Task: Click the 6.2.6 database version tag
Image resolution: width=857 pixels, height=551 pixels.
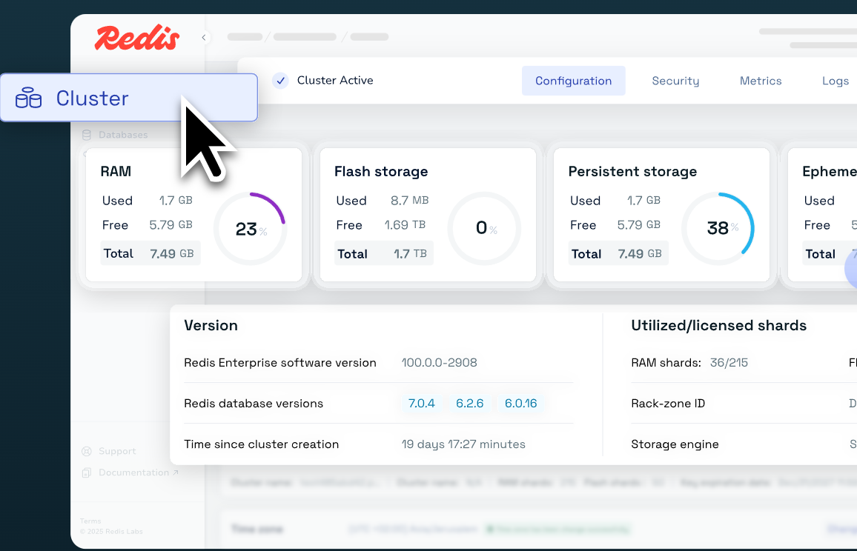Action: (469, 404)
